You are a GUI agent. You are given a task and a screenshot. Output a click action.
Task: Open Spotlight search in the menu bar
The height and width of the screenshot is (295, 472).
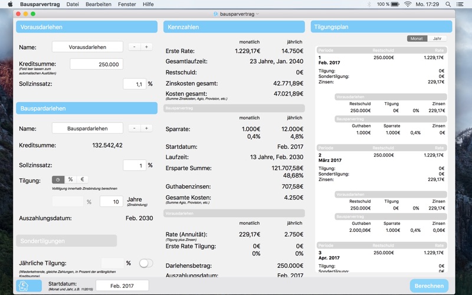(x=448, y=4)
